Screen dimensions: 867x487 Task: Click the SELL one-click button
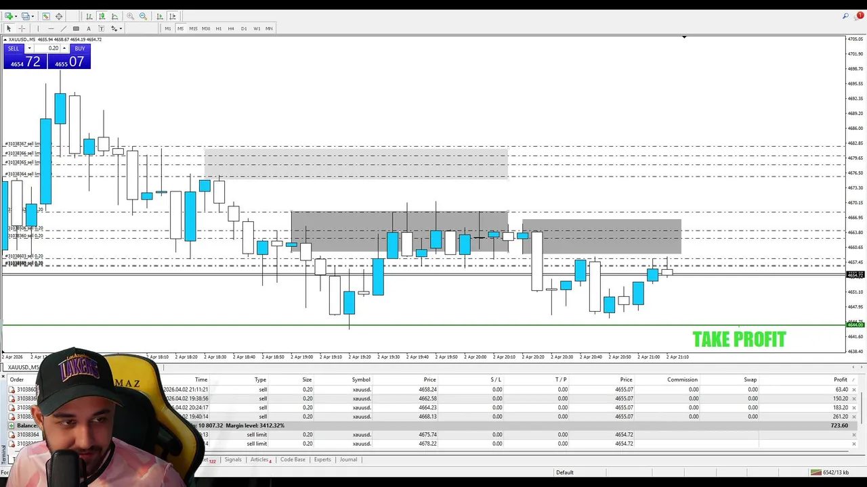(x=14, y=49)
